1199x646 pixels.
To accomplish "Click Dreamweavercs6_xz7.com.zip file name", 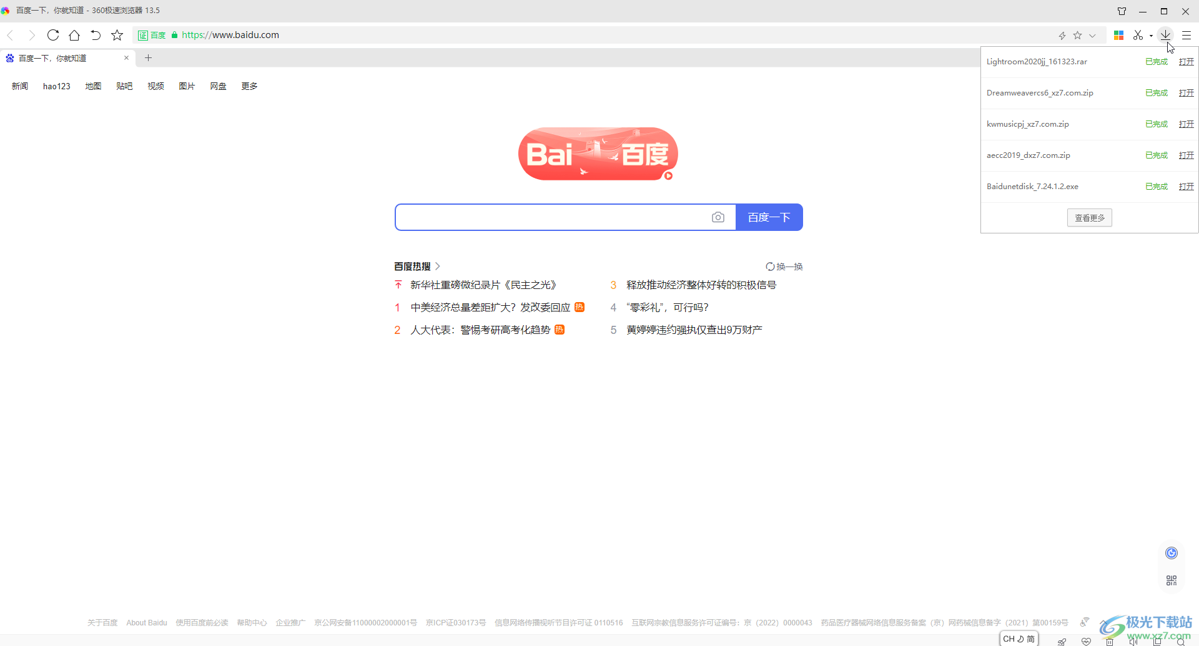I will click(x=1040, y=93).
